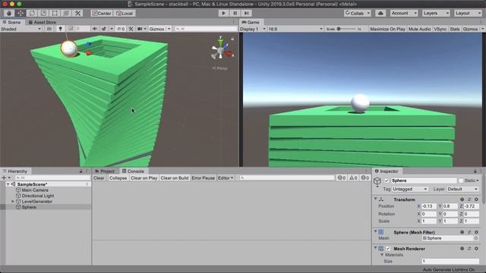
Task: Open the 16:9 aspect ratio dropdown
Action: 295,29
